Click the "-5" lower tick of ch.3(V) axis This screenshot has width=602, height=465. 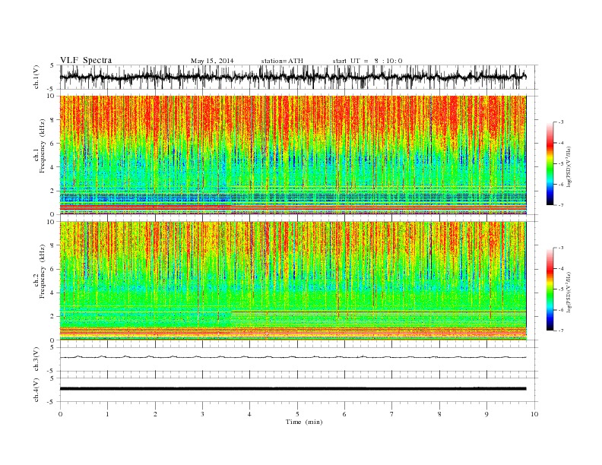coord(52,371)
